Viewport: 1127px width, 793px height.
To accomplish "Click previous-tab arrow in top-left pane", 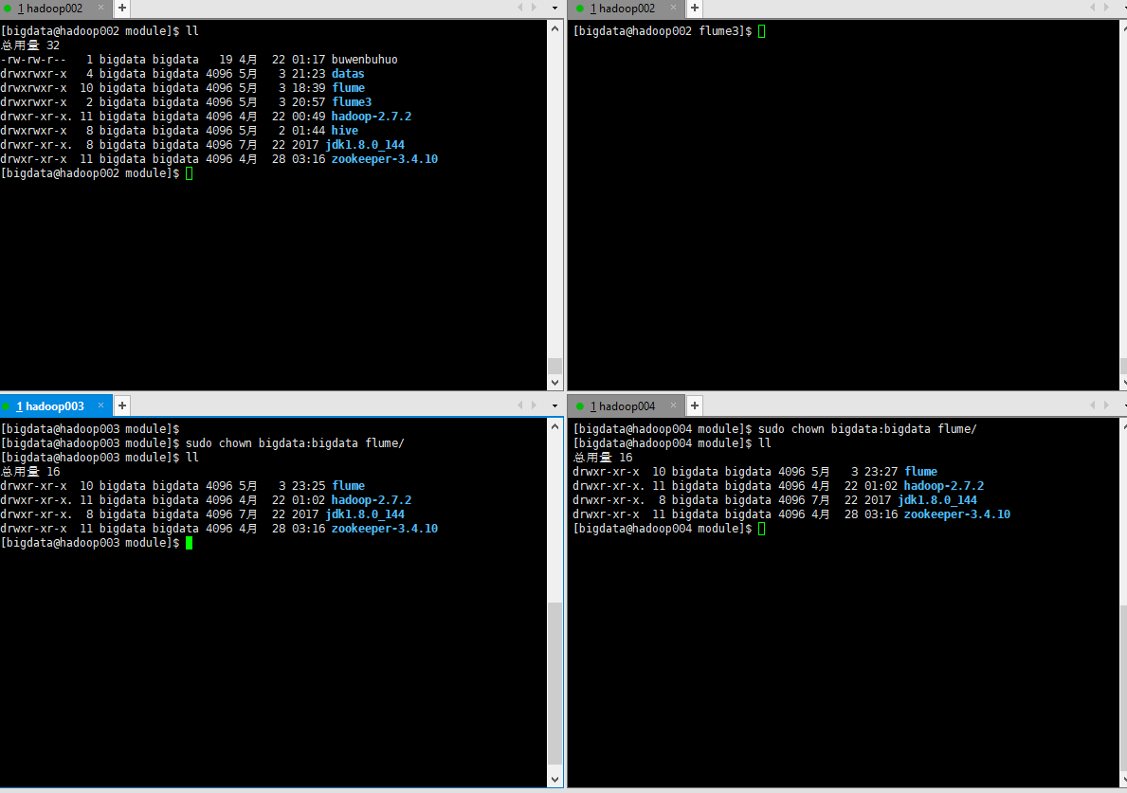I will point(520,8).
